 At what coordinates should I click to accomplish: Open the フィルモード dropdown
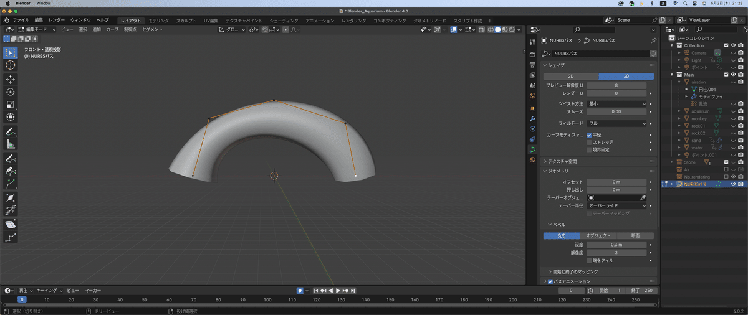click(x=616, y=123)
